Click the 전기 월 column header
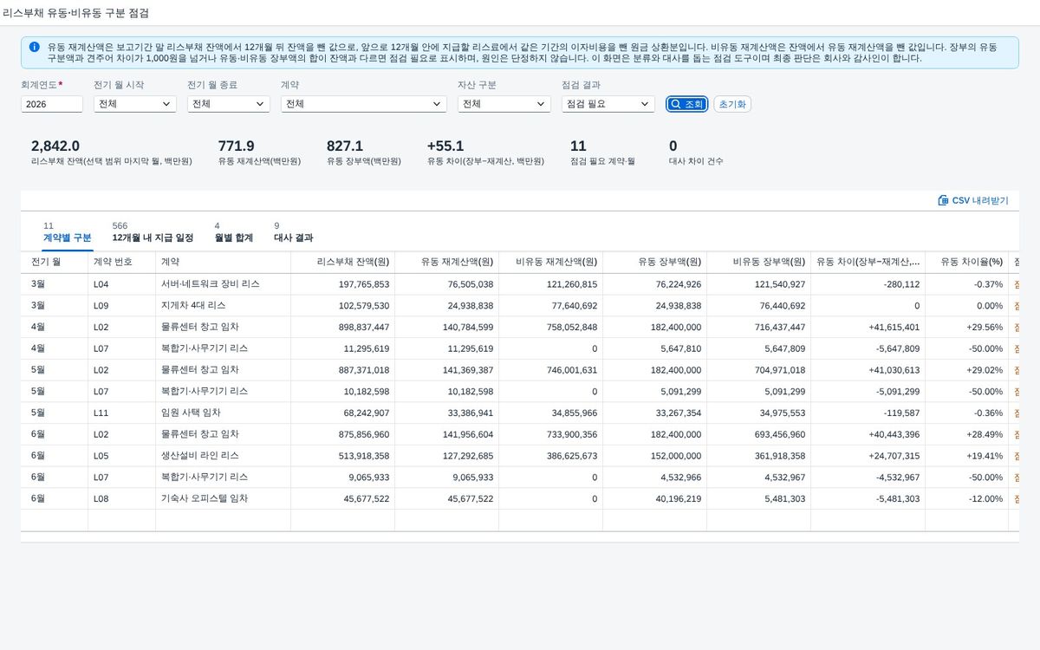 [x=54, y=262]
